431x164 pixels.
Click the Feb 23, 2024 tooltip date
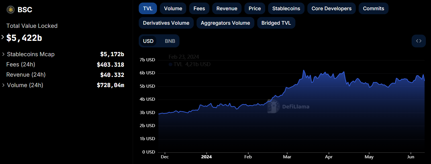[184, 57]
